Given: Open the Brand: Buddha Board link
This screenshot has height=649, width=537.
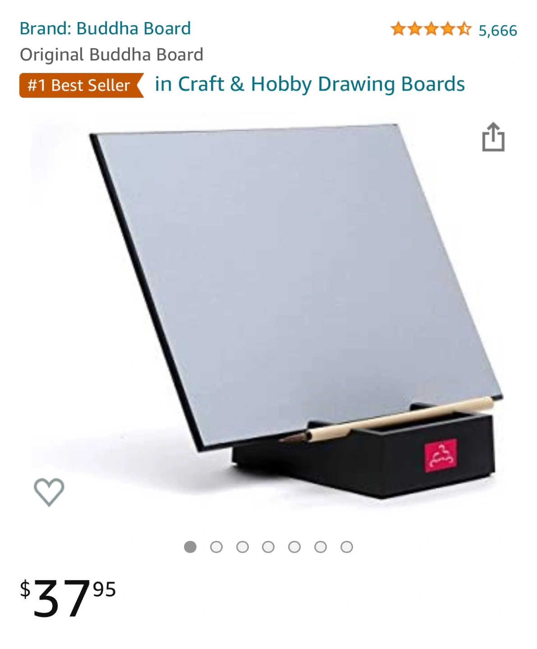Looking at the screenshot, I should pyautogui.click(x=105, y=28).
